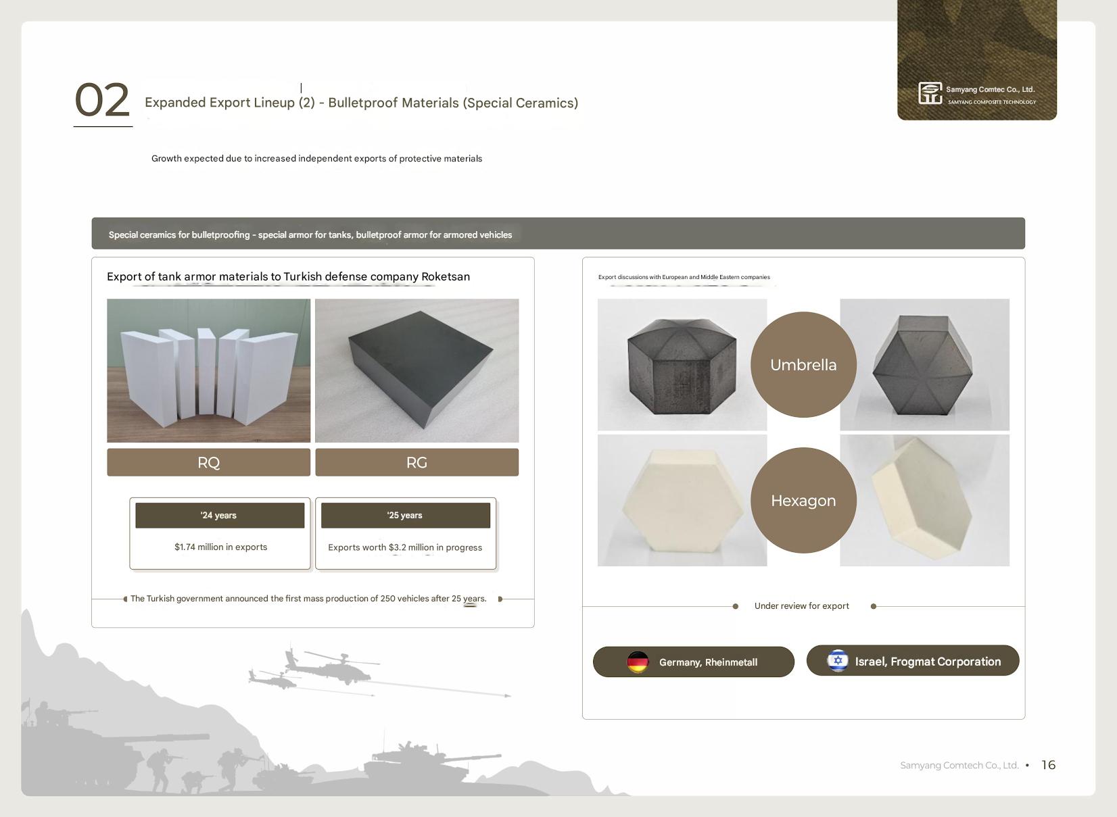The image size is (1117, 817).
Task: Click the slide number 02
Action: (102, 100)
